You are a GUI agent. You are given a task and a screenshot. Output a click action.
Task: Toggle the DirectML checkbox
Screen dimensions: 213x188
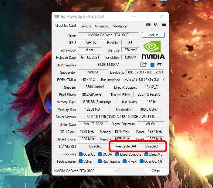[x=146, y=154]
